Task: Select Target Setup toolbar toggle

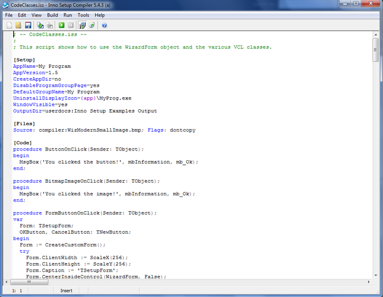Action: pyautogui.click(x=82, y=25)
